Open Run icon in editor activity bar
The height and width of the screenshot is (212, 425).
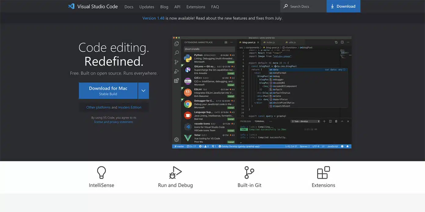point(176,72)
